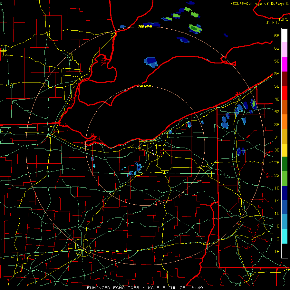Screen dimensions: 290x290
Task: Pick the dark red legend swatch
Action: pos(285,79)
